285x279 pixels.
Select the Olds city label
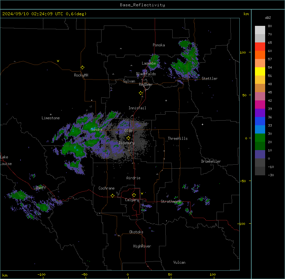tap(128, 131)
